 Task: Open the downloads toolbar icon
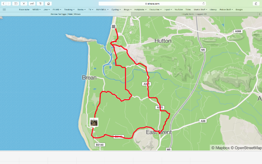(x=24, y=4)
